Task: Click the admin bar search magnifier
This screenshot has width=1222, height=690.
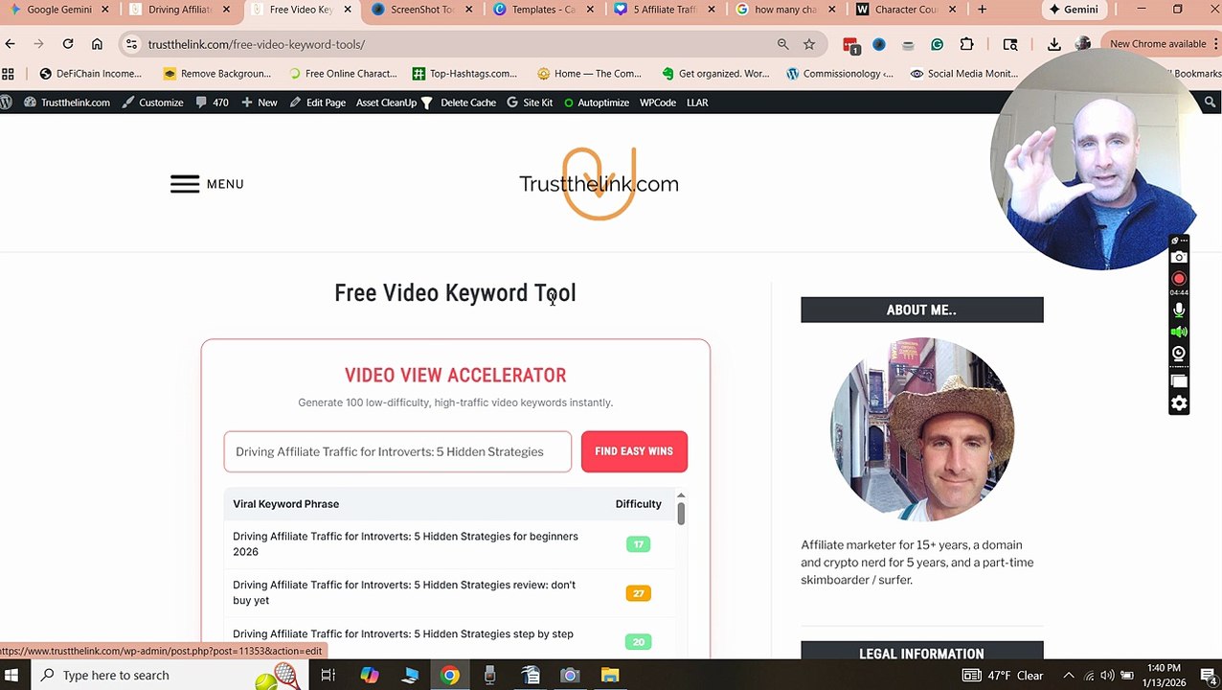Action: [1211, 103]
